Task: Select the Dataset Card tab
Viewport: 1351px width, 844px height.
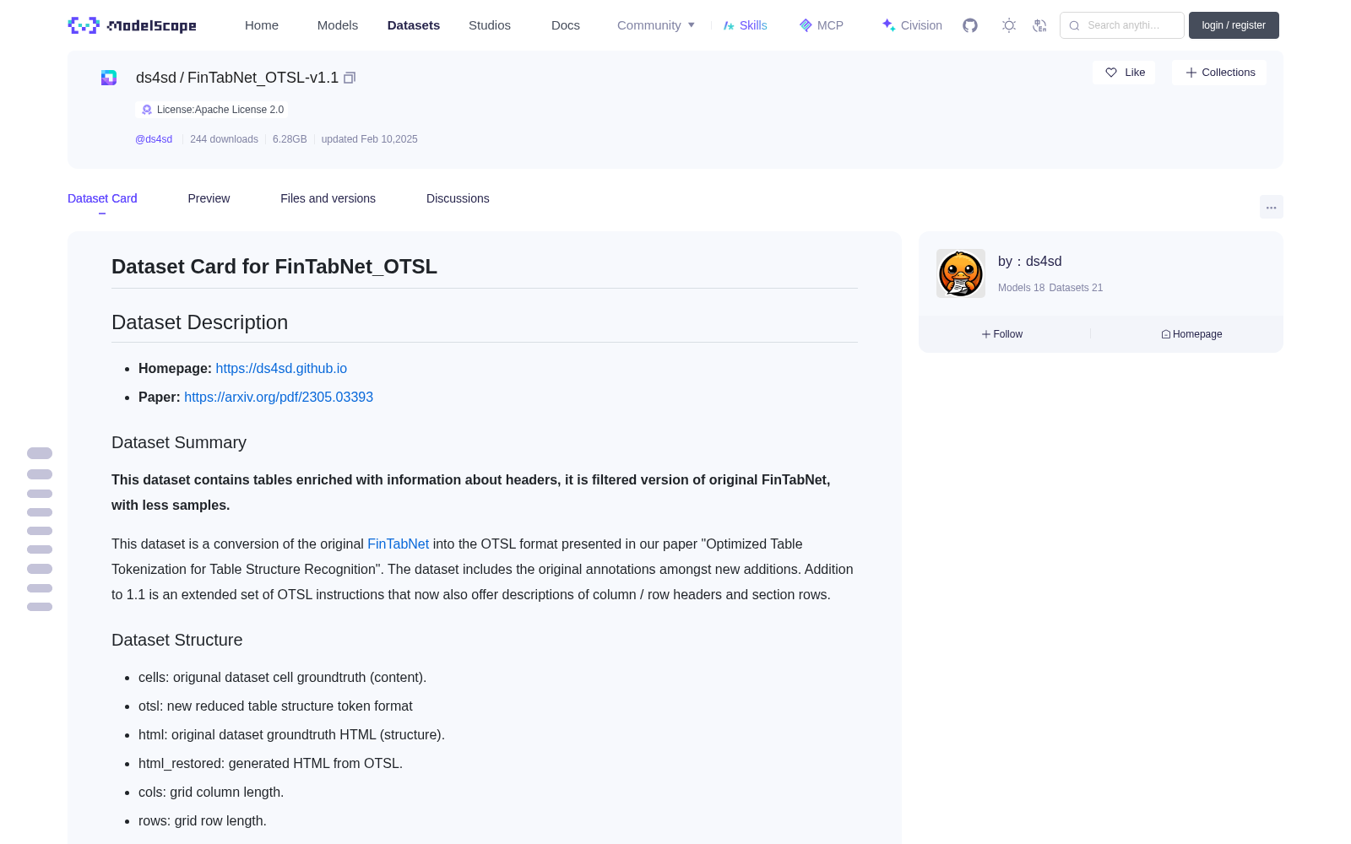Action: [102, 198]
